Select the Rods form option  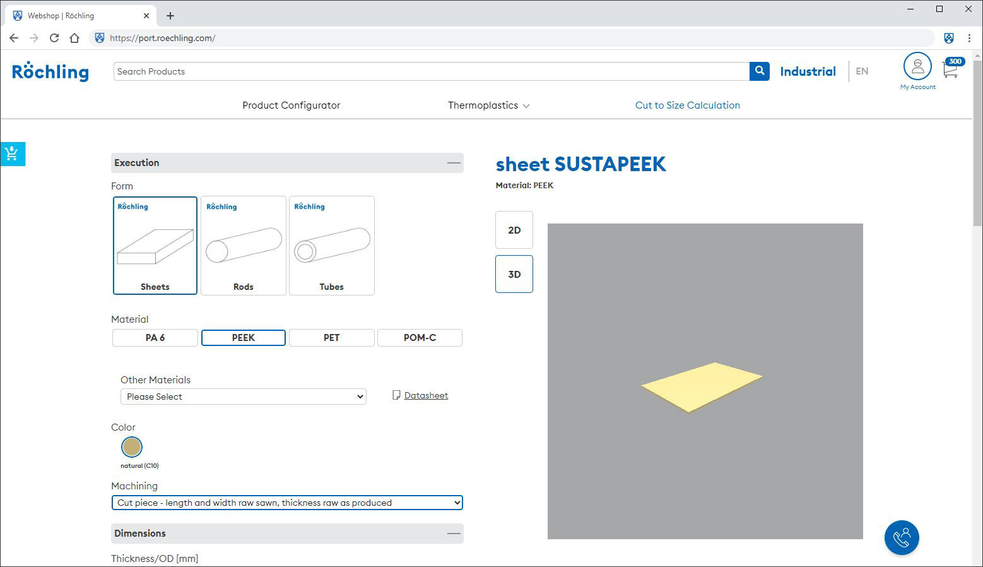click(x=244, y=246)
